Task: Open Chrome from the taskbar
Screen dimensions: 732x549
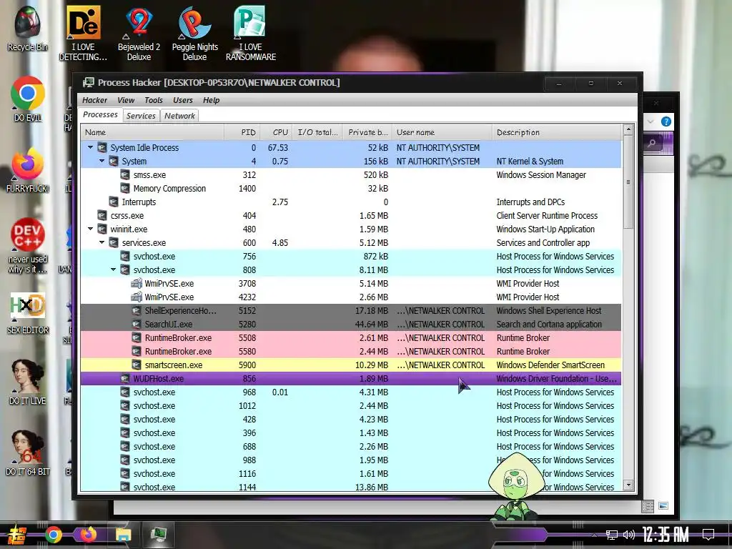Action: (x=53, y=535)
